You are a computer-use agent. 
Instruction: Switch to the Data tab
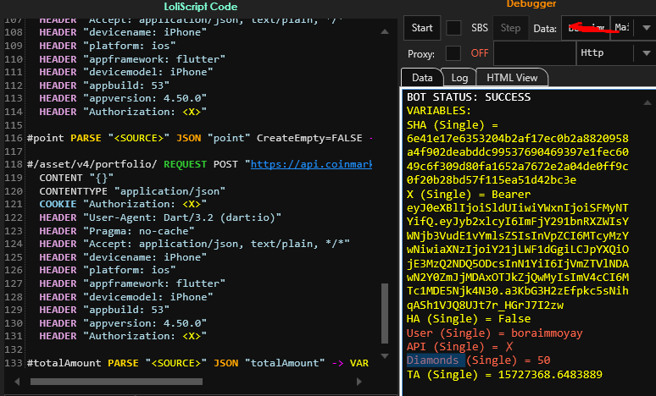[422, 78]
